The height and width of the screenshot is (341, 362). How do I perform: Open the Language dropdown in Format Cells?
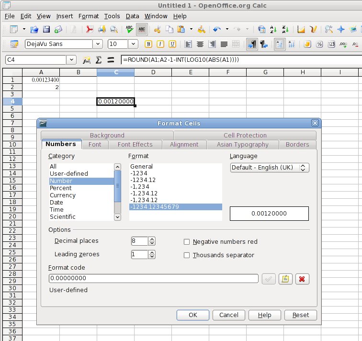tap(270, 168)
